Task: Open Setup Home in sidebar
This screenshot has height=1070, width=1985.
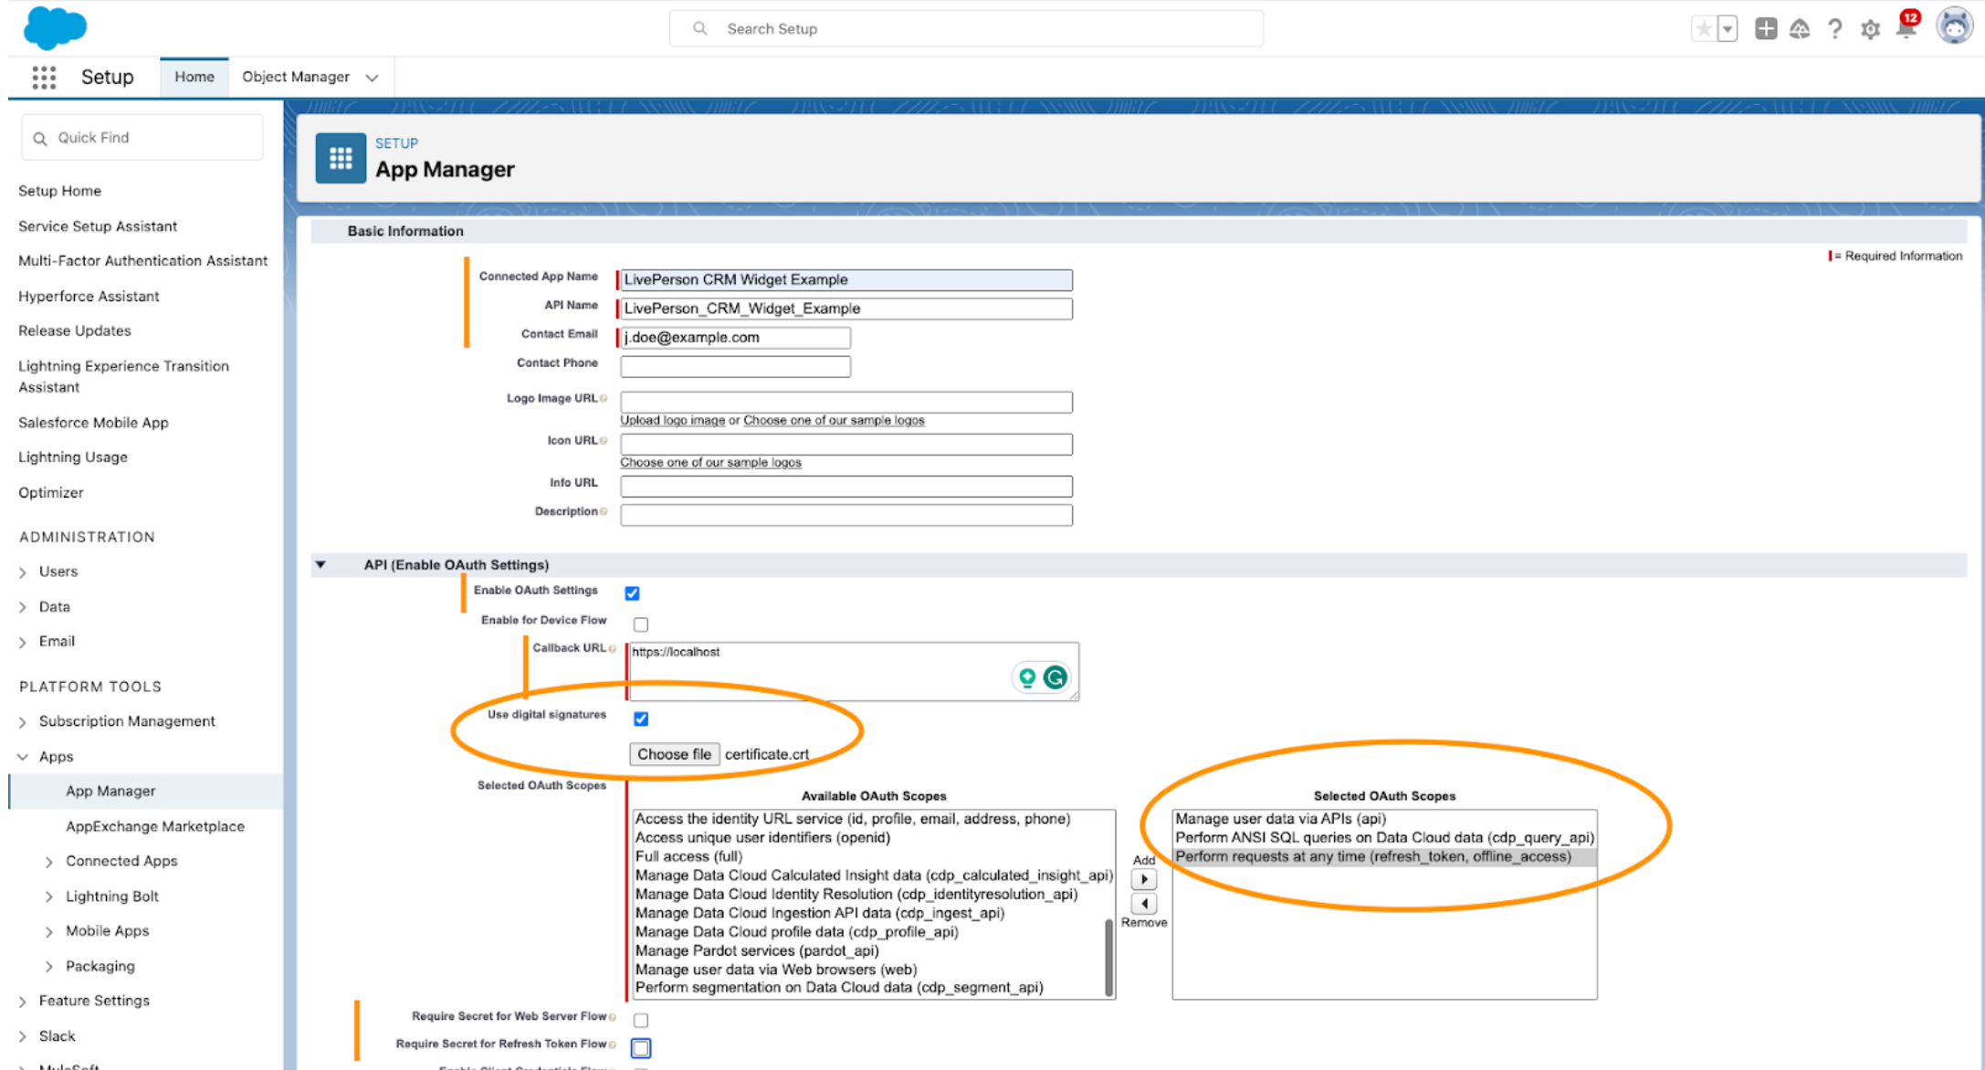Action: pyautogui.click(x=60, y=191)
